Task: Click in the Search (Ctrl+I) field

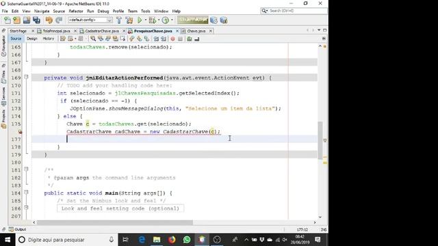Action: [x=294, y=11]
